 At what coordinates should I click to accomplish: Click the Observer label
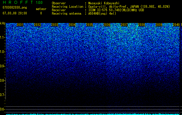tap(59, 3)
